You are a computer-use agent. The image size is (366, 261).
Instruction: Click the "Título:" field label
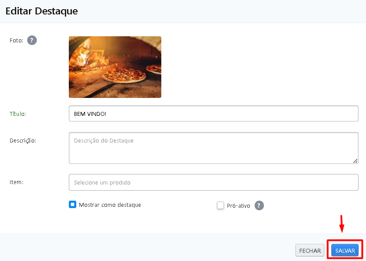point(18,114)
